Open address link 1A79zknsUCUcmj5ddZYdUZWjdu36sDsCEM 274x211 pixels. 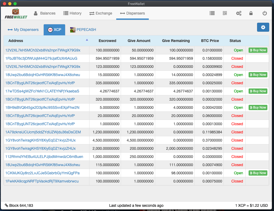[43, 132]
